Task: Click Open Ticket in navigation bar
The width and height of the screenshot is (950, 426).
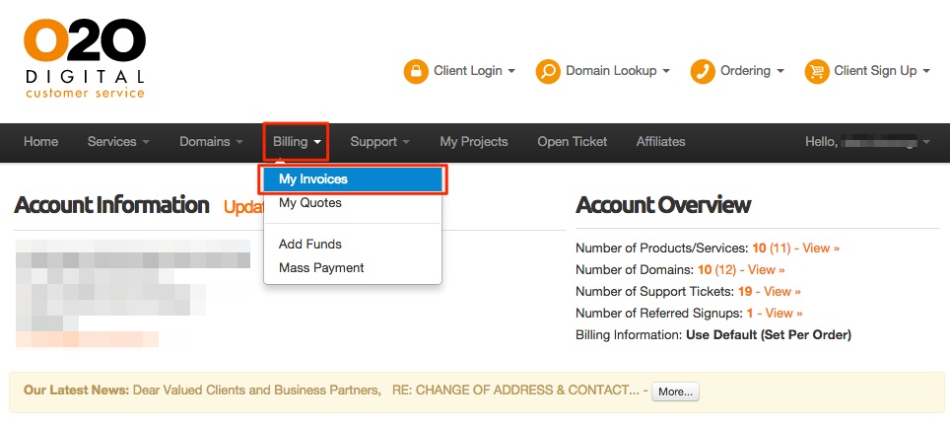Action: (x=572, y=142)
